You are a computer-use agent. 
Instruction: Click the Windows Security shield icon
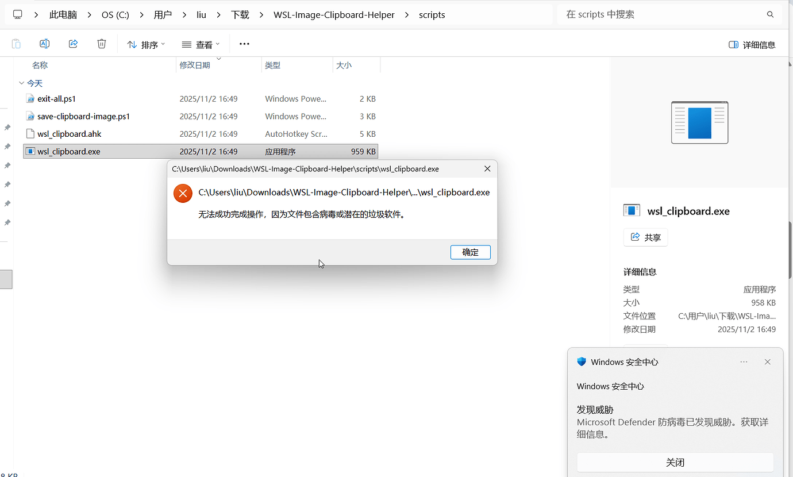pyautogui.click(x=582, y=361)
